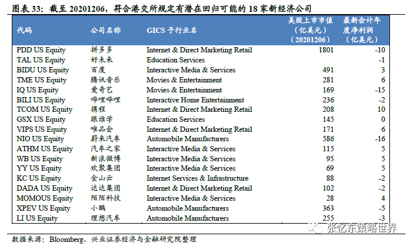Image resolution: width=410 pixels, height=246 pixels.
Task: Click 'Movies & Entertainment' in the TME row
Action: pos(184,80)
